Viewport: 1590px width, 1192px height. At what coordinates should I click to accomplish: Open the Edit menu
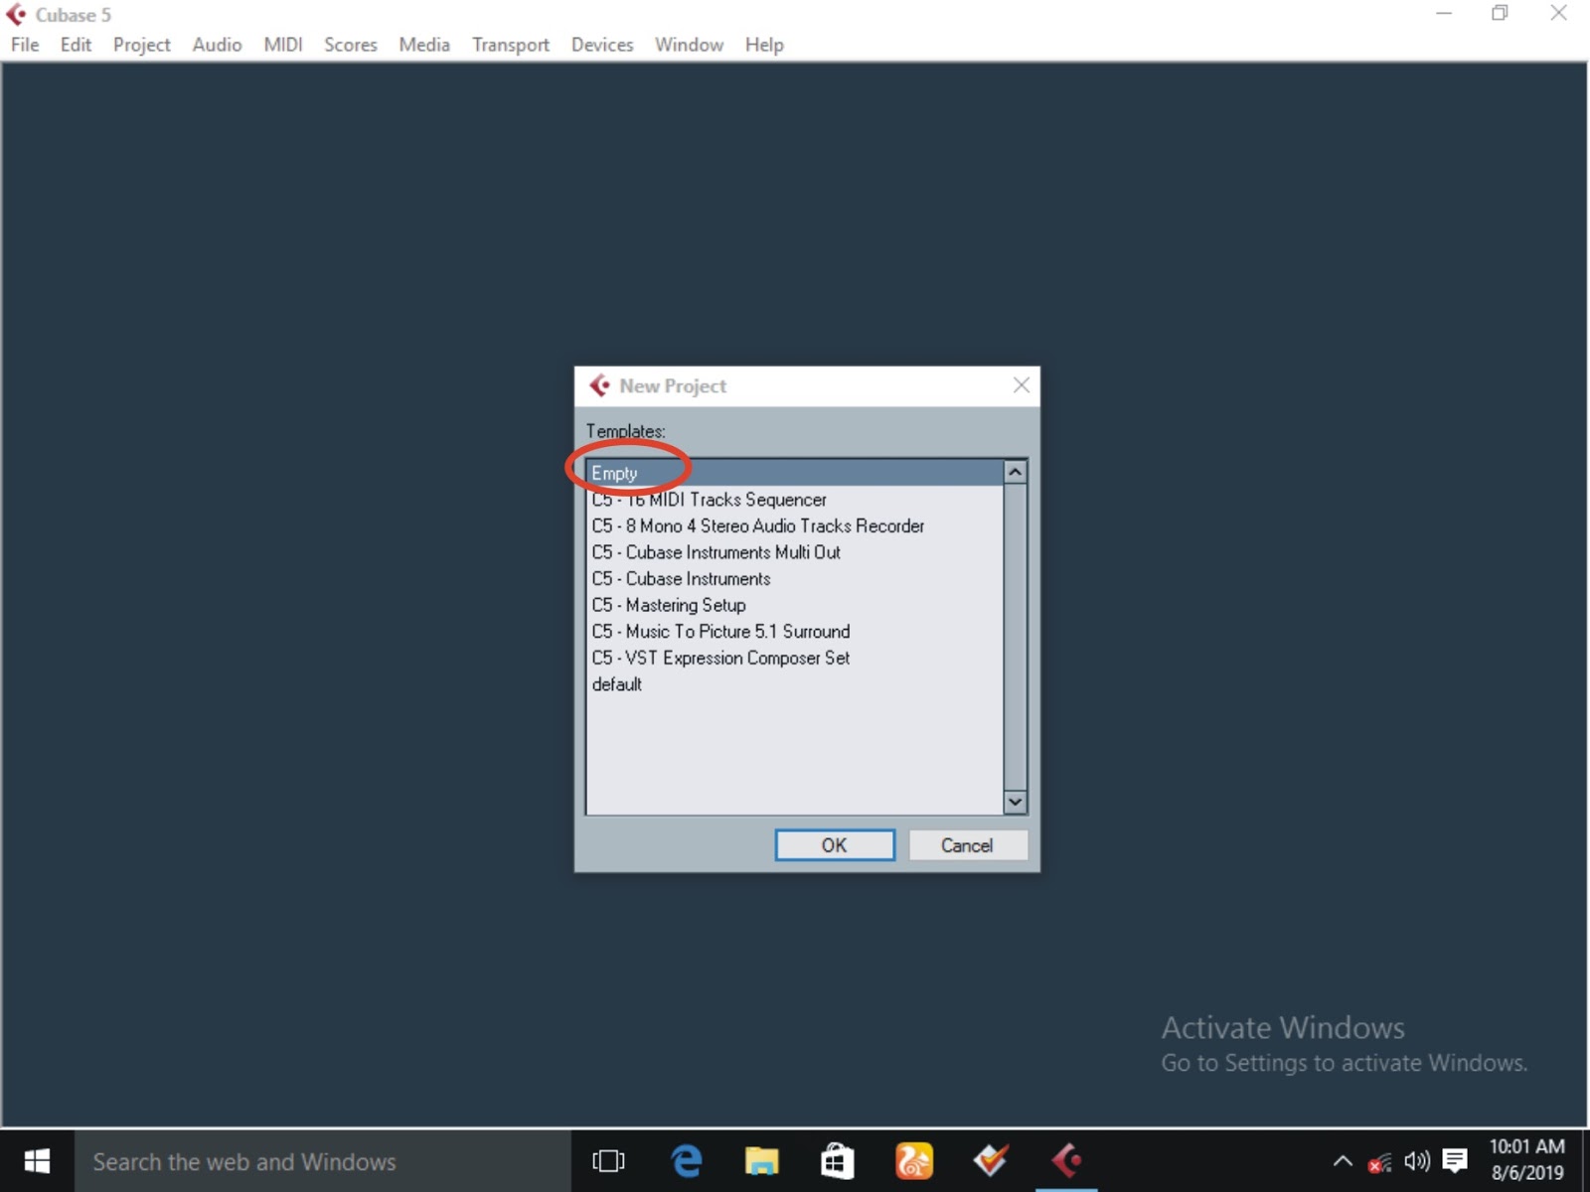76,45
